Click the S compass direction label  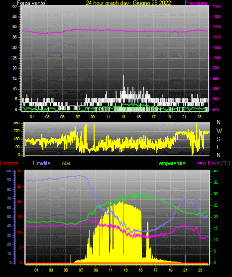pyautogui.click(x=218, y=139)
